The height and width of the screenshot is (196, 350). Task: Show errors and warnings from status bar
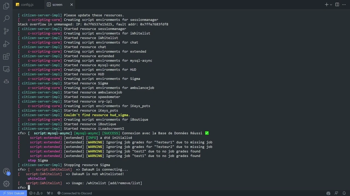point(36,193)
